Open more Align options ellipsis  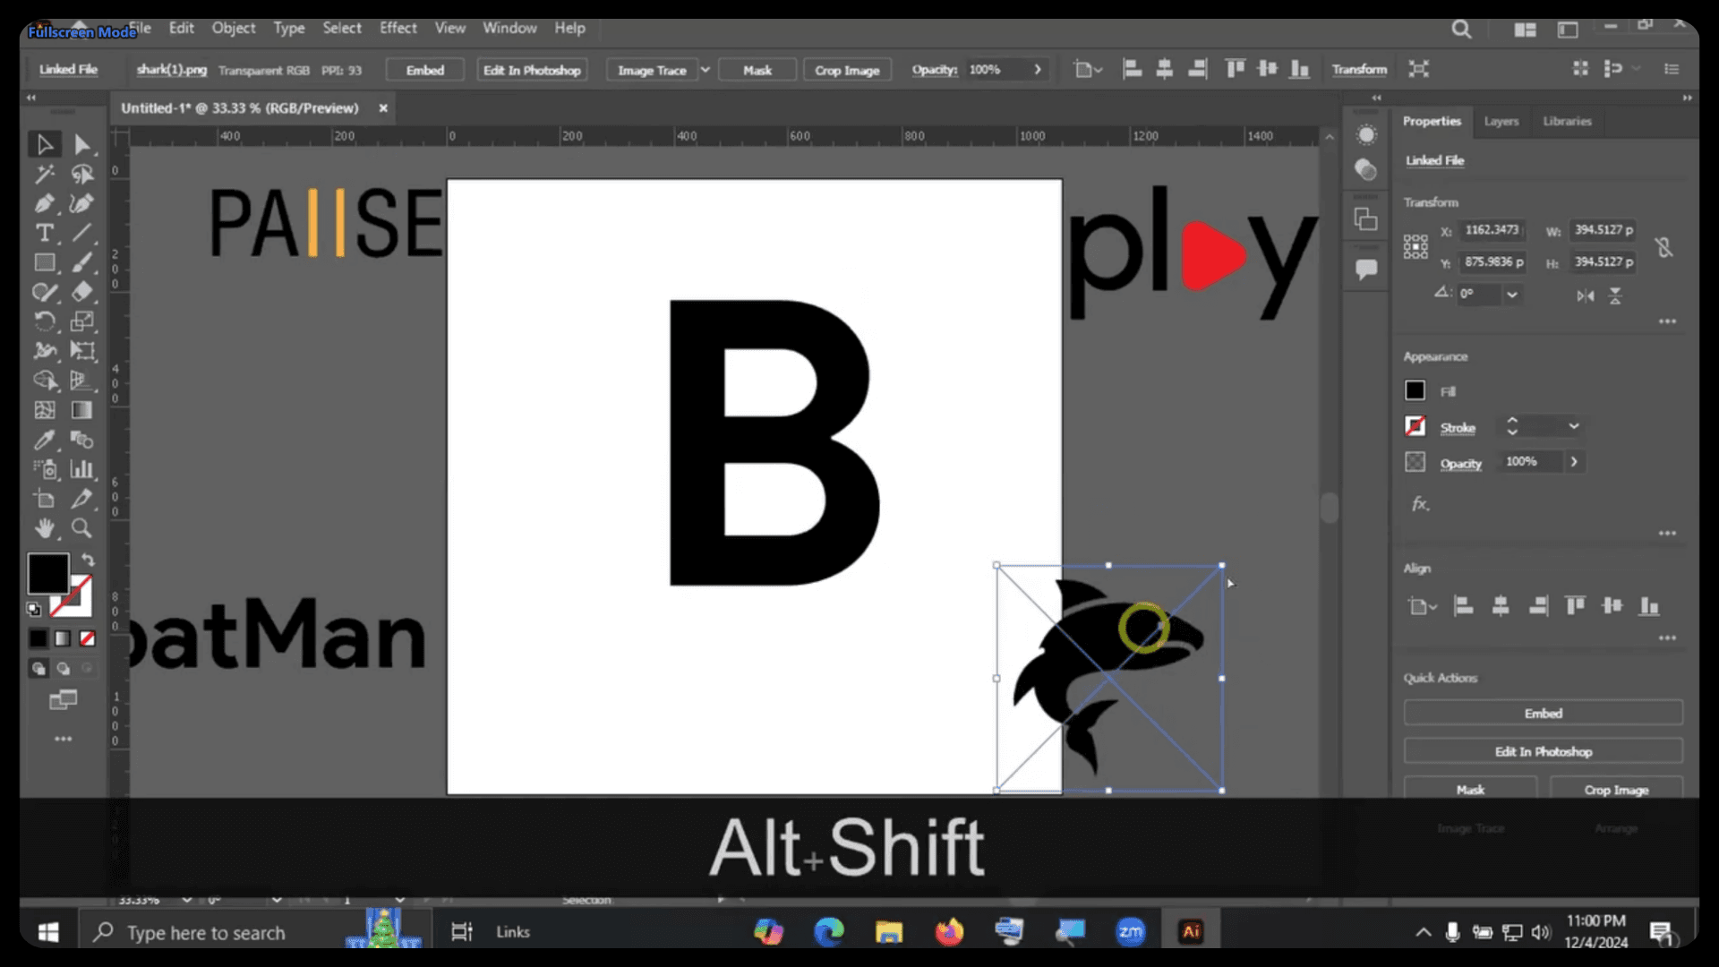[x=1667, y=638]
